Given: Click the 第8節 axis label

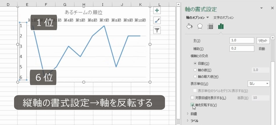Looking at the screenshot, I should point(116,20).
